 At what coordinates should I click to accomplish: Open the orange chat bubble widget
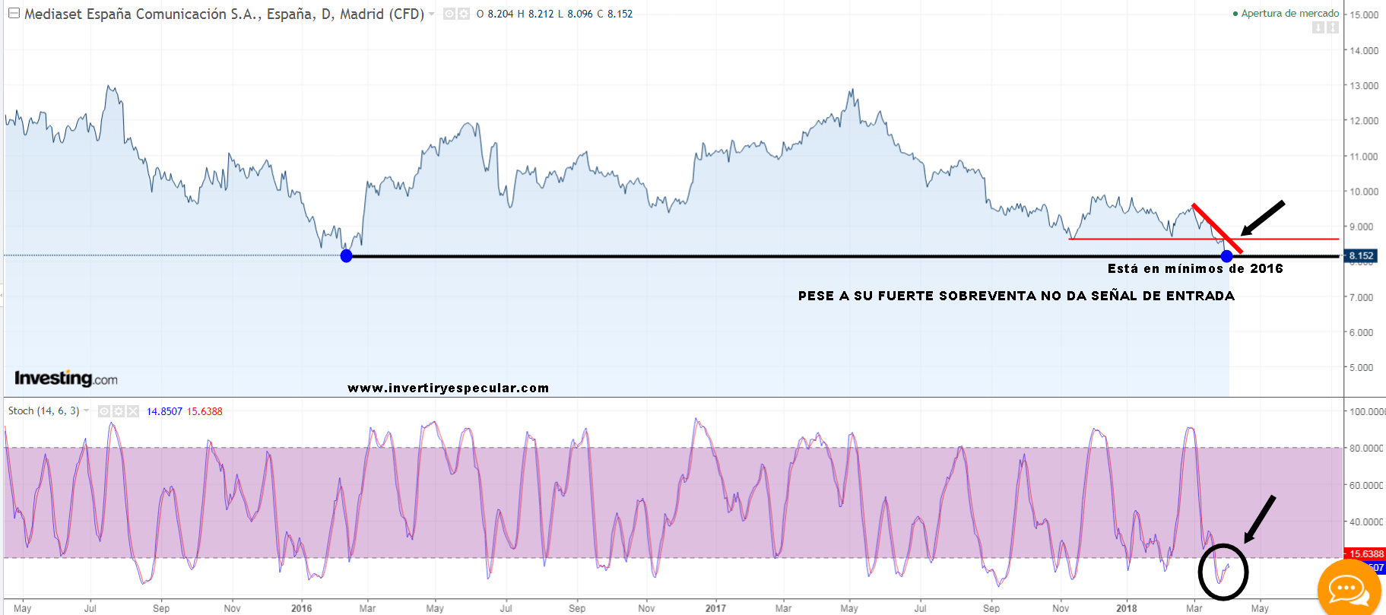coord(1348,589)
